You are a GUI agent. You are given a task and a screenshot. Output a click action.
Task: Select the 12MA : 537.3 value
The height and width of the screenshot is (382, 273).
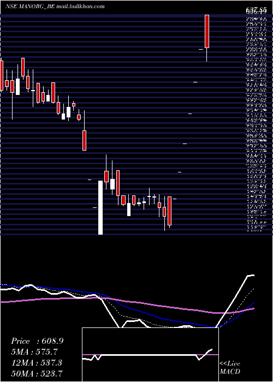(37, 363)
